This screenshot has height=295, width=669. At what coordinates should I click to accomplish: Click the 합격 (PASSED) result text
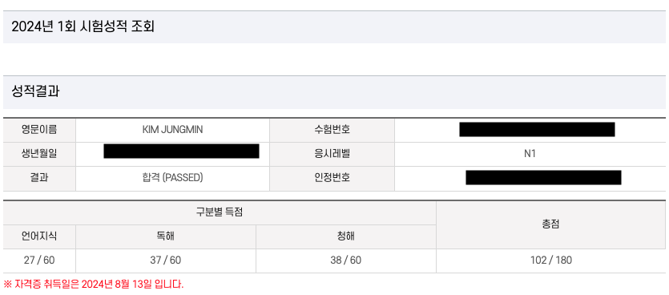click(x=172, y=178)
